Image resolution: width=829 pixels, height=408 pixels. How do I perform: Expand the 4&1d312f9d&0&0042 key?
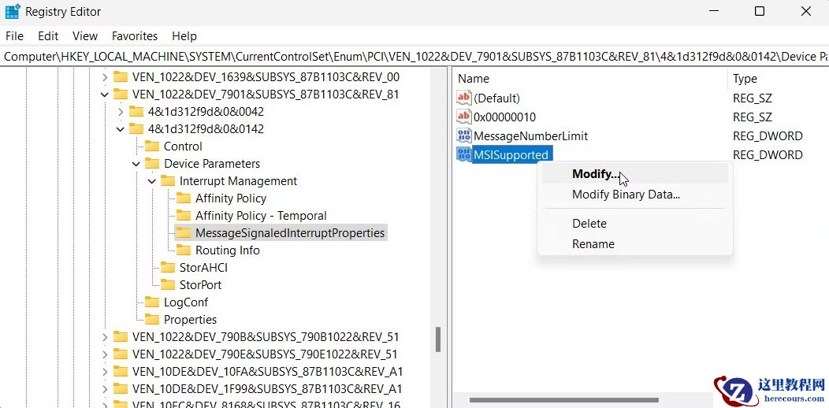coord(121,112)
